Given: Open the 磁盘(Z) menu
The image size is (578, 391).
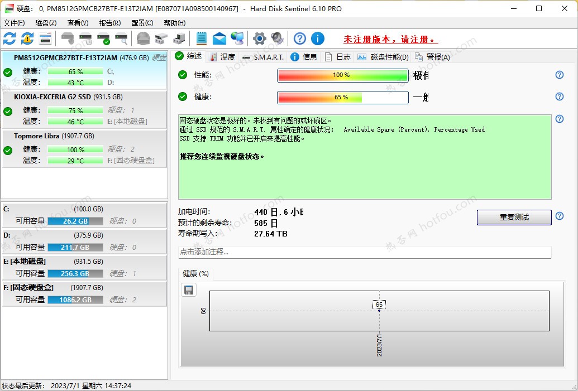Looking at the screenshot, I should (47, 23).
